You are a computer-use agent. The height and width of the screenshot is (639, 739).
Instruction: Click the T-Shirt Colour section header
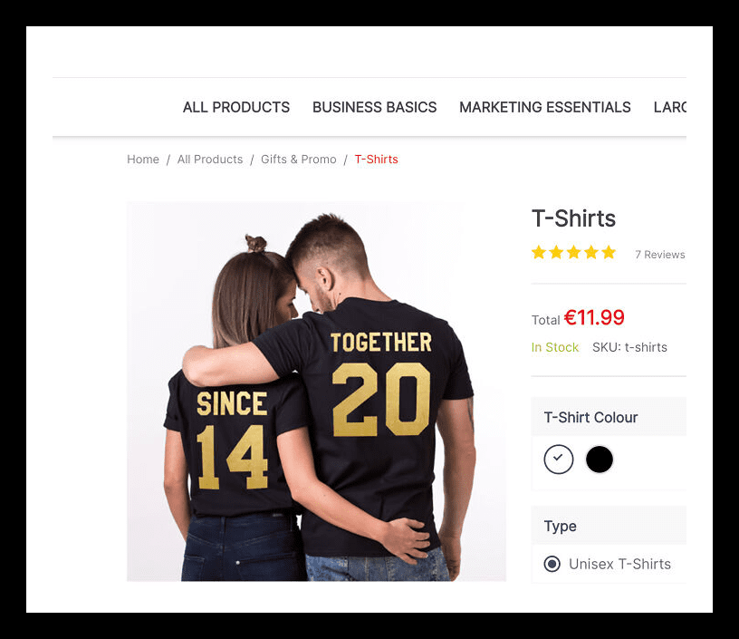(609, 417)
